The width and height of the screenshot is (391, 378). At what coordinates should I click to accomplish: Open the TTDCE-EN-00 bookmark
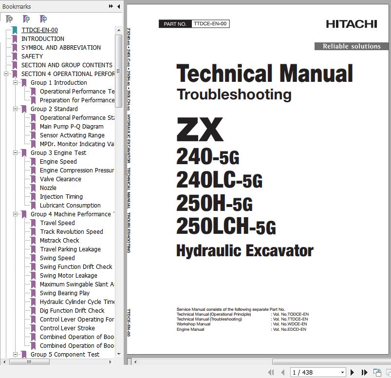(x=39, y=30)
